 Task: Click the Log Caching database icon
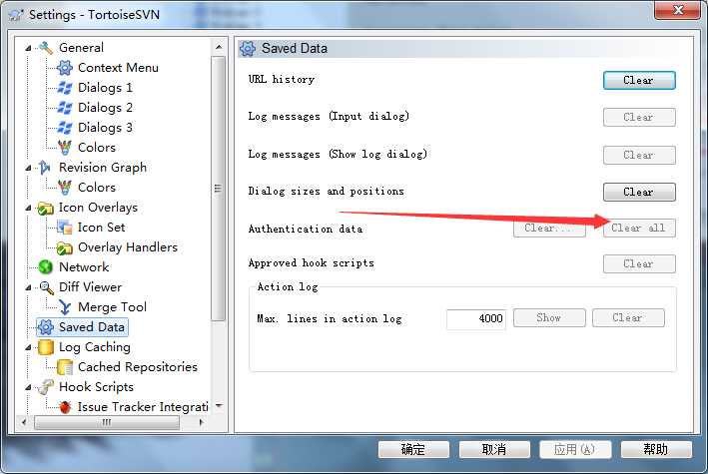[46, 347]
